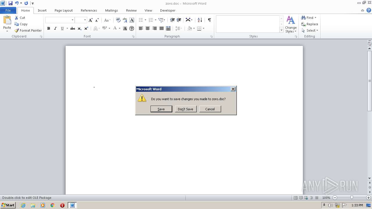The image size is (372, 209).
Task: Expand the Numbering dropdown arrow
Action: click(x=155, y=20)
